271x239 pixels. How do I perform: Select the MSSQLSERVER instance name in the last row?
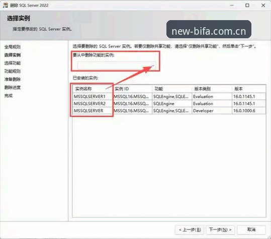coord(93,111)
